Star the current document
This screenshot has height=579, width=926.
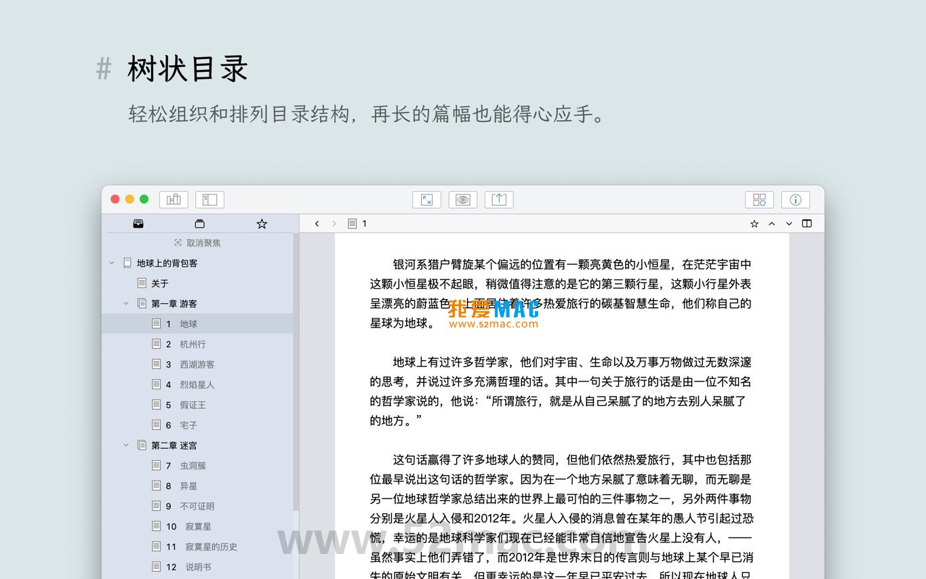pyautogui.click(x=754, y=223)
